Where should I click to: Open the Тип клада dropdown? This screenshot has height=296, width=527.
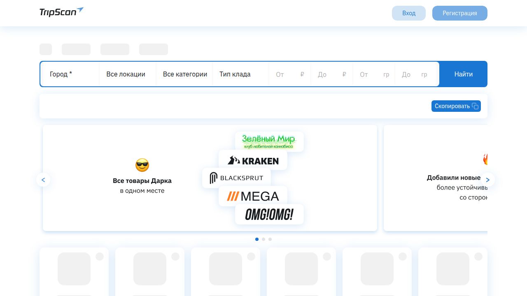click(x=241, y=74)
